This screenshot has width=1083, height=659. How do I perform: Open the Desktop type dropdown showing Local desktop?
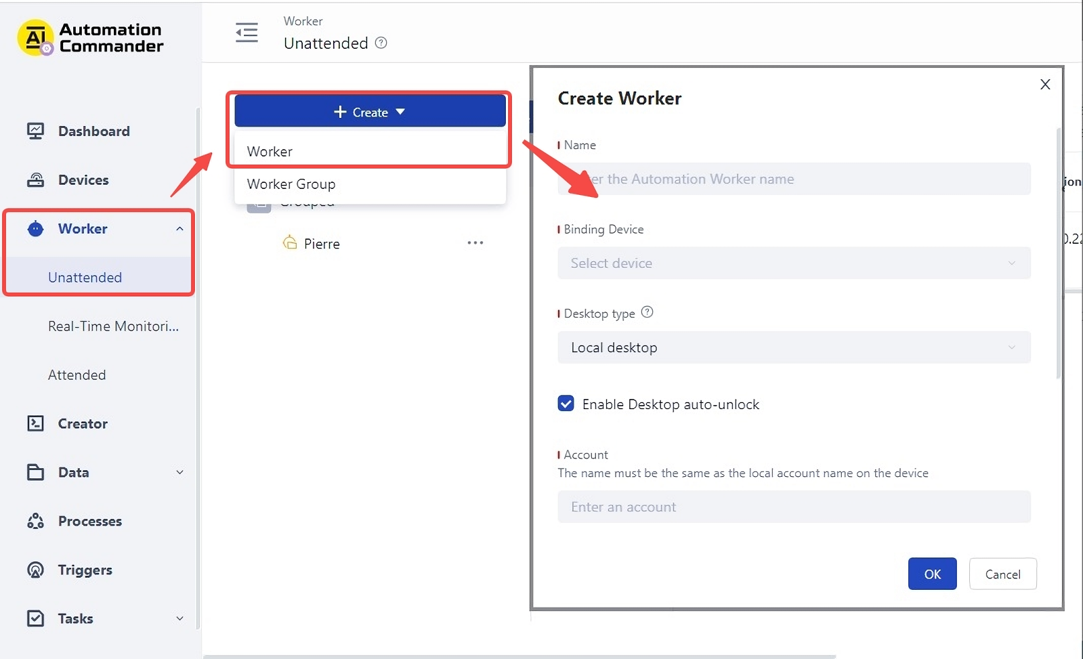(794, 347)
